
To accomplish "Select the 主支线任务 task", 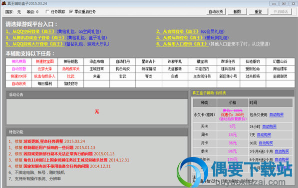I will point(202,76).
